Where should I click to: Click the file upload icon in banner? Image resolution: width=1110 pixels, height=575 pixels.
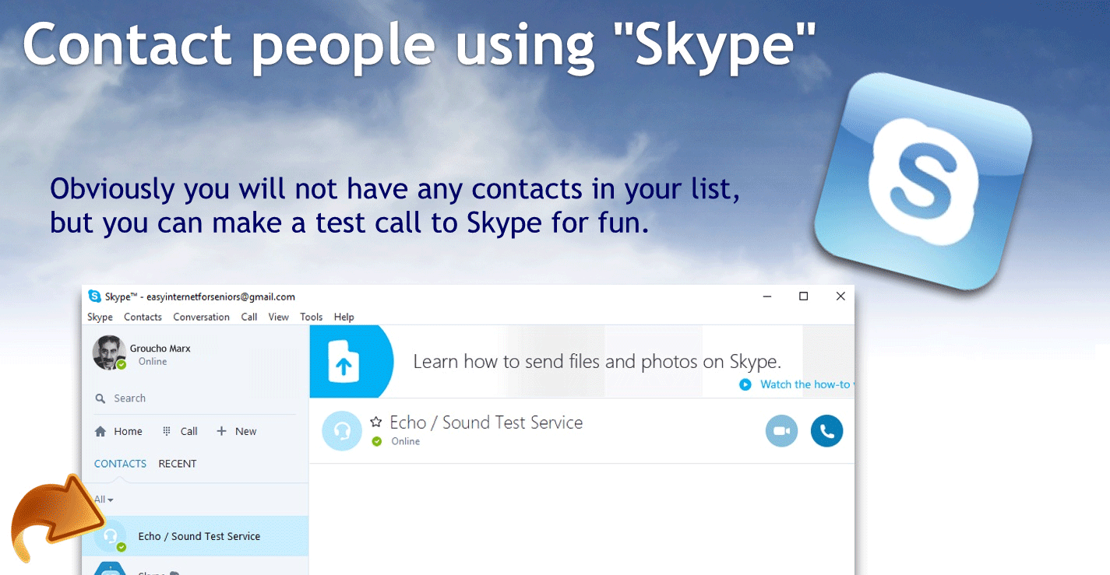[344, 362]
